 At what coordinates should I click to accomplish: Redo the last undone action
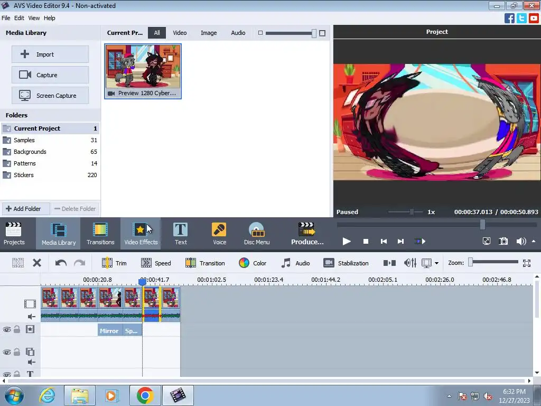tap(79, 263)
